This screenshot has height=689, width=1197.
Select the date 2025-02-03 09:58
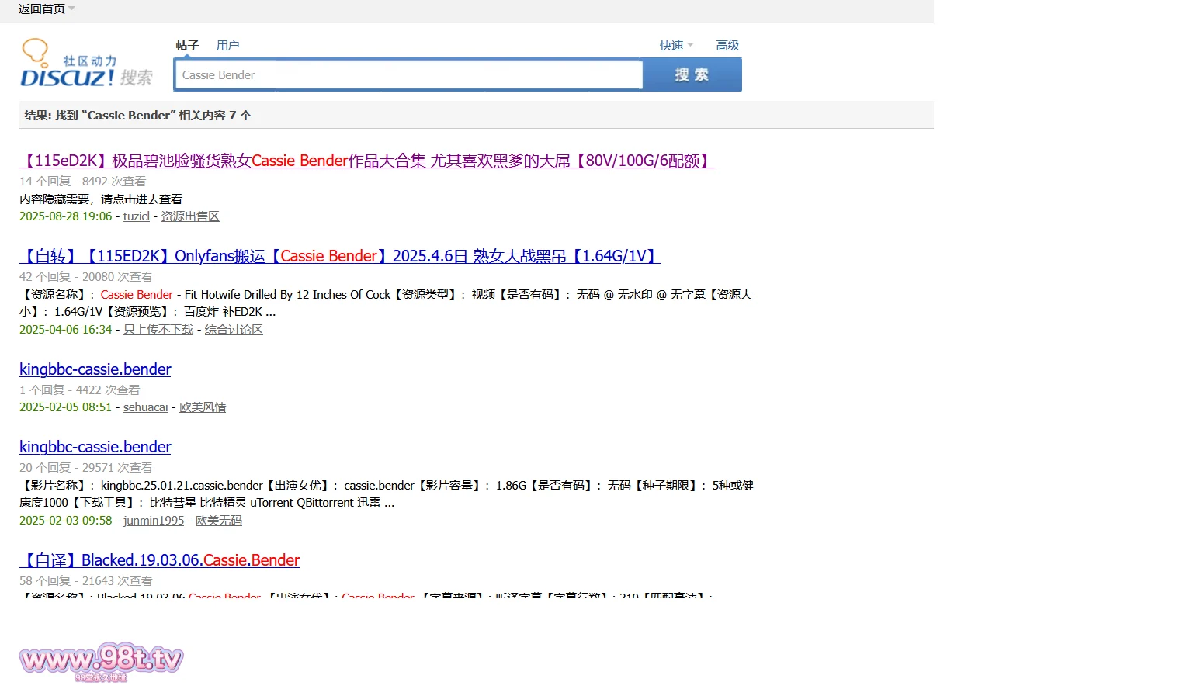pos(66,521)
